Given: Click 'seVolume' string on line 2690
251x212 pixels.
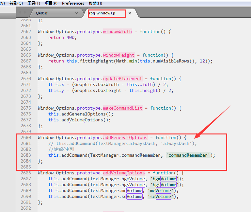Looking at the screenshot, I should [x=161, y=196].
